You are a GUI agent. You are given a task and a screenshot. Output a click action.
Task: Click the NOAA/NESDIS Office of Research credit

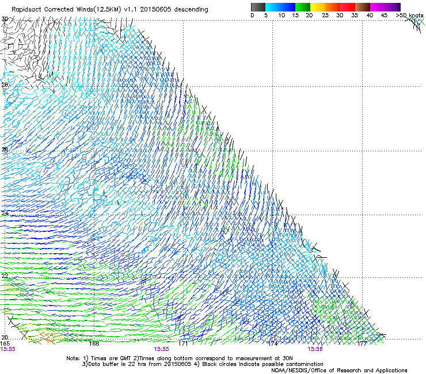tap(339, 371)
